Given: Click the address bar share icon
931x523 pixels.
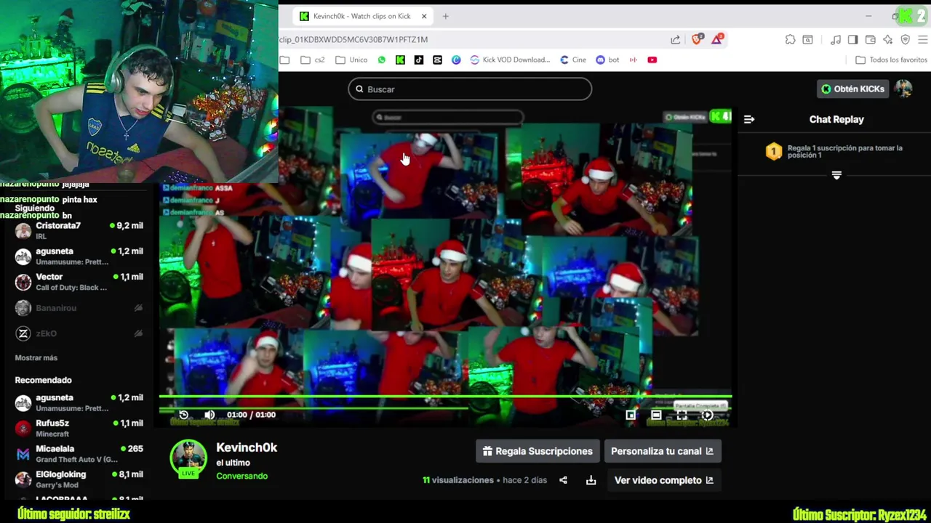Looking at the screenshot, I should pyautogui.click(x=676, y=39).
